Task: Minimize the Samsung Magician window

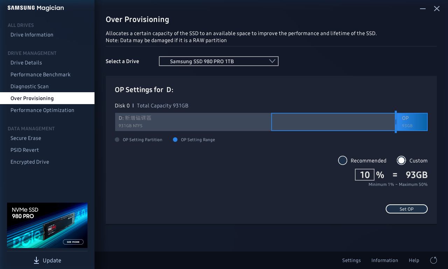Action: 423,9
